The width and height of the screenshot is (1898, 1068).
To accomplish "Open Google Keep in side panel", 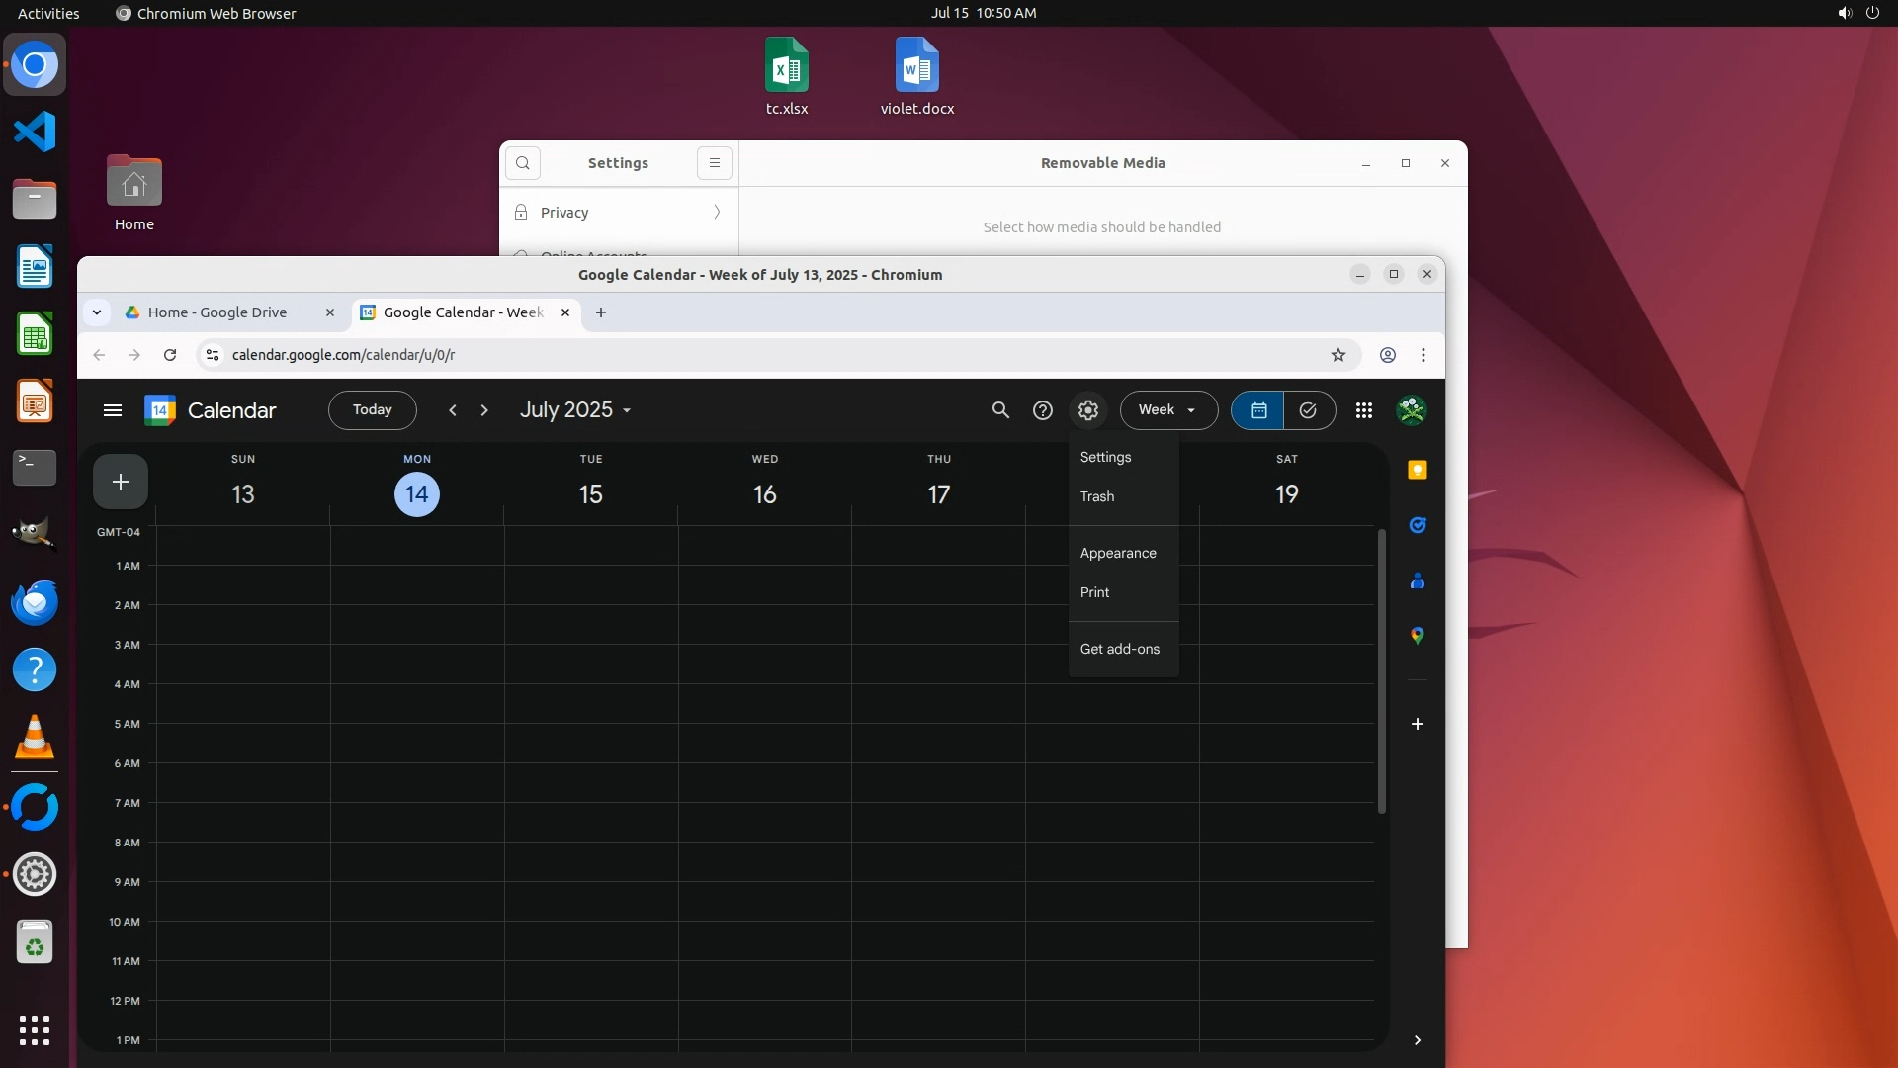I will point(1418,470).
